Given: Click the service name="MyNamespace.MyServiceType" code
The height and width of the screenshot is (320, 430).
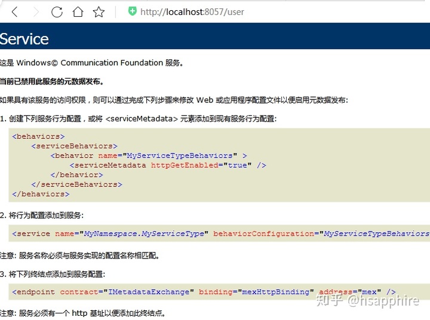Looking at the screenshot, I should tap(110, 233).
